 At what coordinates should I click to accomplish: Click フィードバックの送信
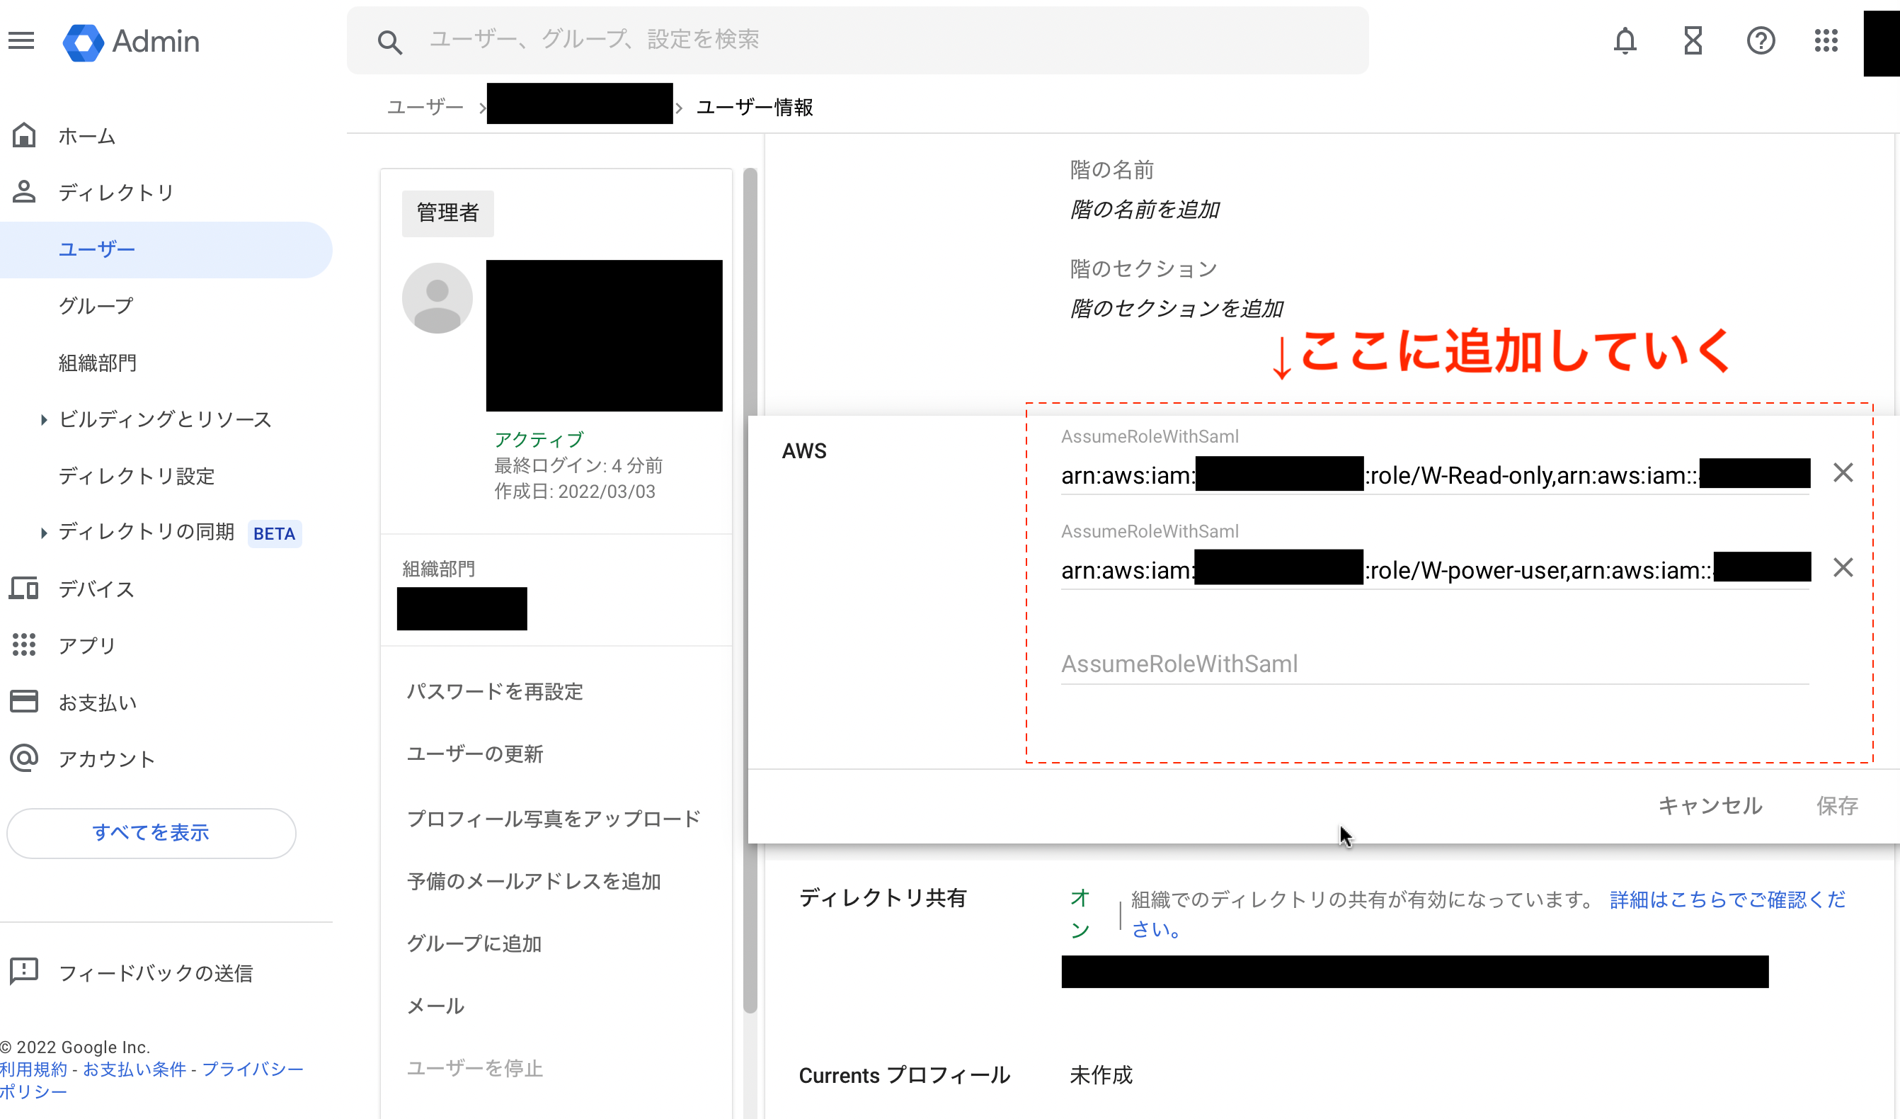[x=156, y=973]
